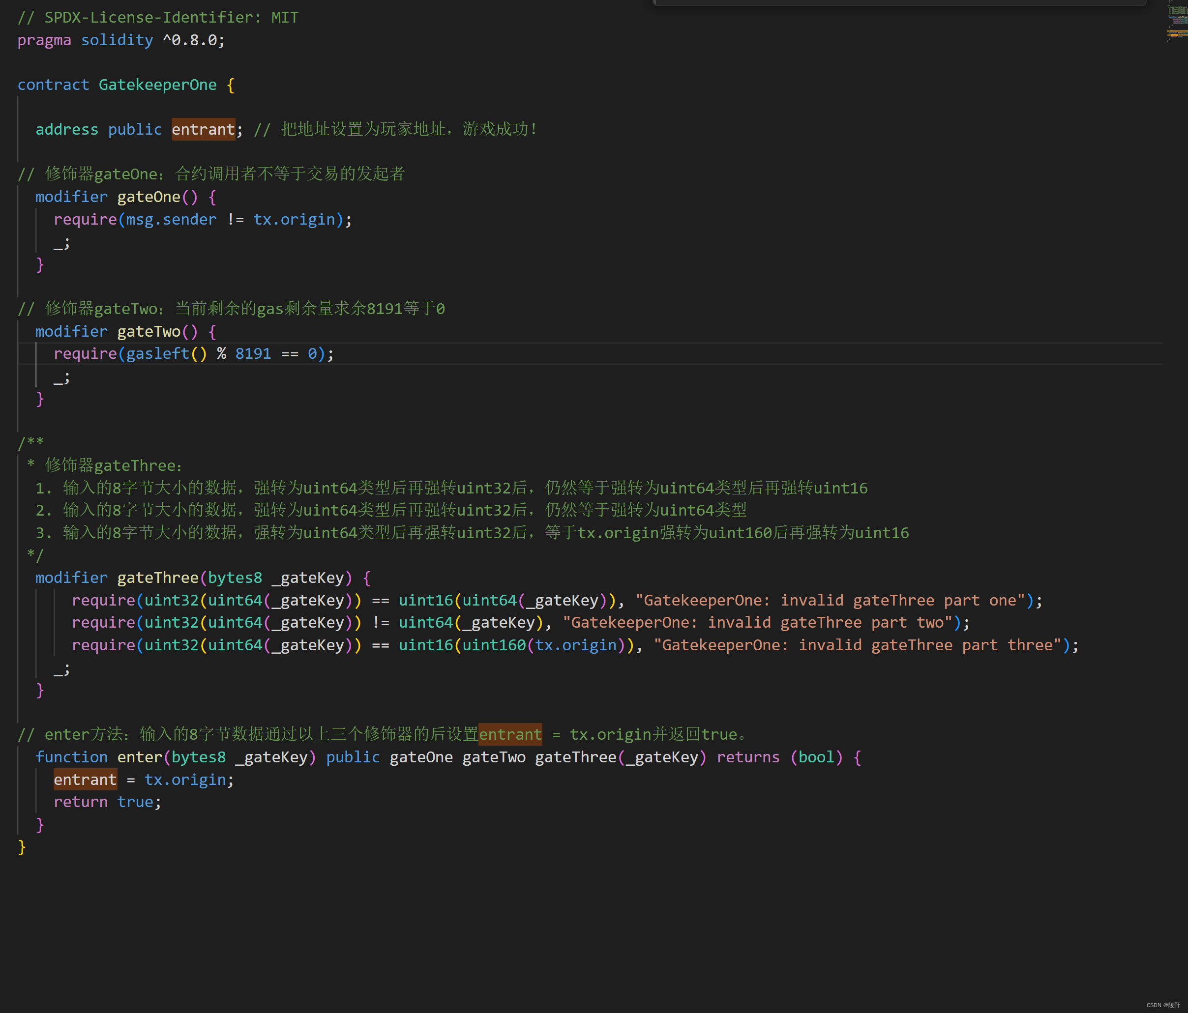The height and width of the screenshot is (1013, 1188).
Task: Click 'uint16(uint160(tx.origin))' expression
Action: coord(517,645)
